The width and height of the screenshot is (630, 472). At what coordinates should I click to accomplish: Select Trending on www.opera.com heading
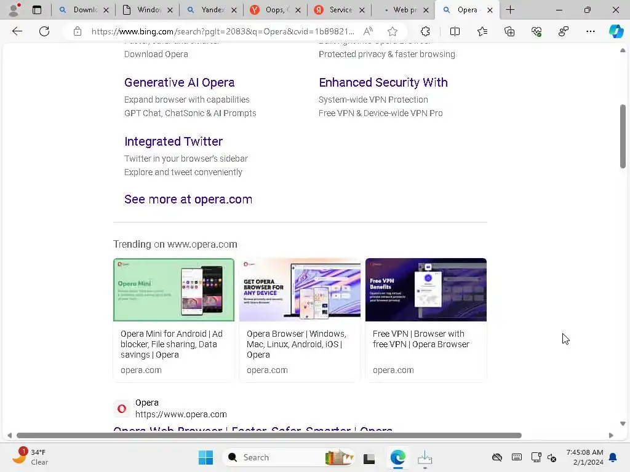point(175,244)
